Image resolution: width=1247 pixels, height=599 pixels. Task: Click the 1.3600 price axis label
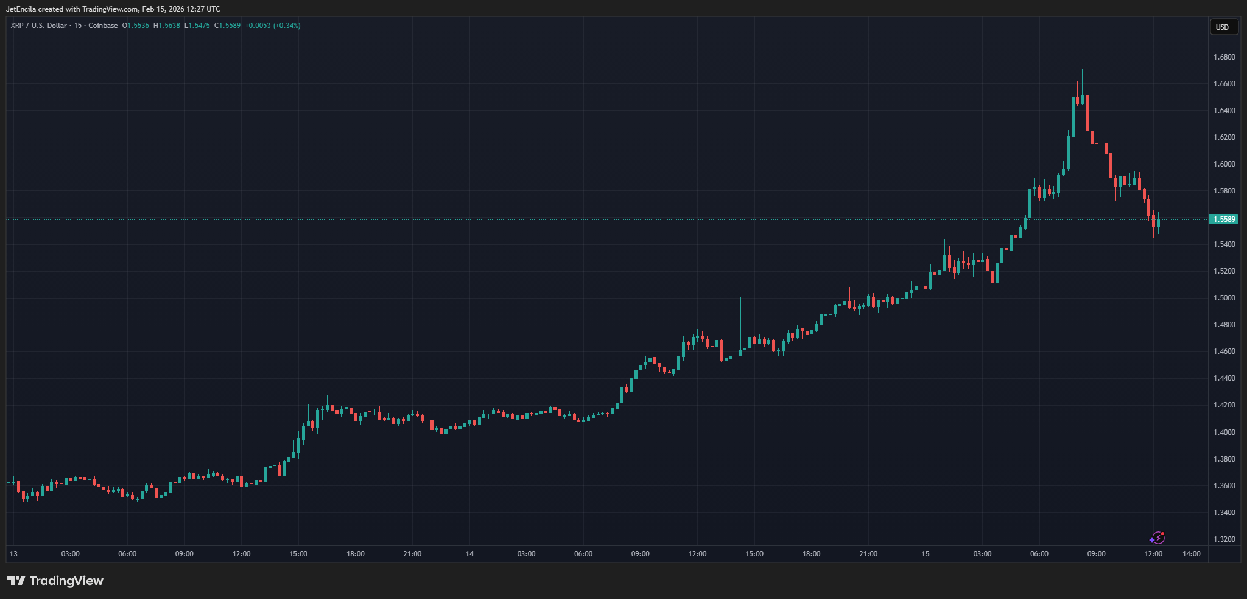pos(1224,486)
